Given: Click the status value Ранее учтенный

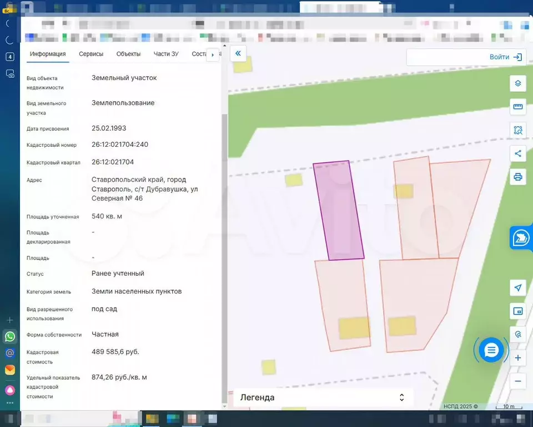Looking at the screenshot, I should coord(118,274).
